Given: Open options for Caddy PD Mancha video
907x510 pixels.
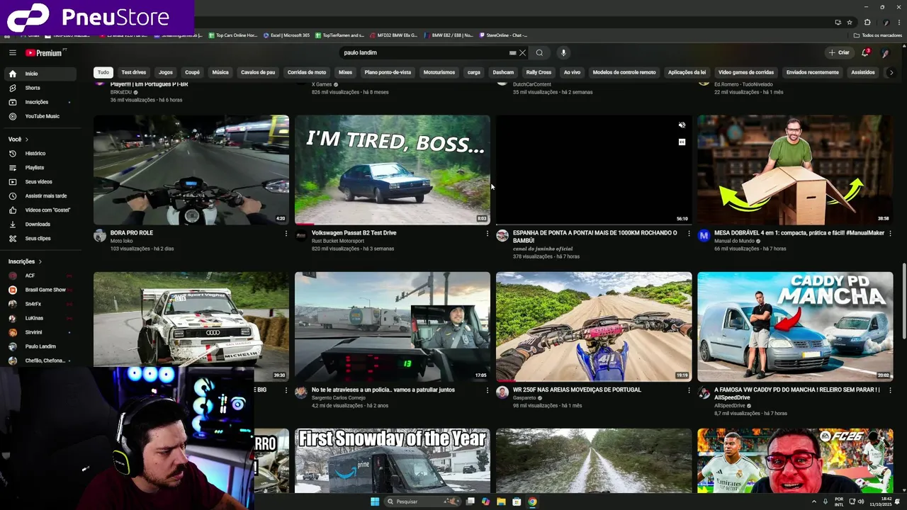Looking at the screenshot, I should pyautogui.click(x=890, y=390).
